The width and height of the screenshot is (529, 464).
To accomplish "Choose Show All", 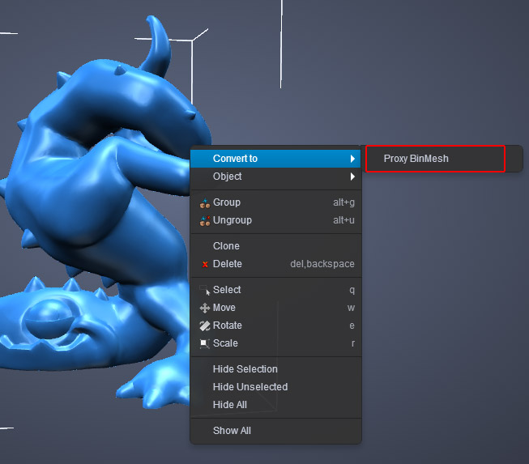I will pos(275,431).
